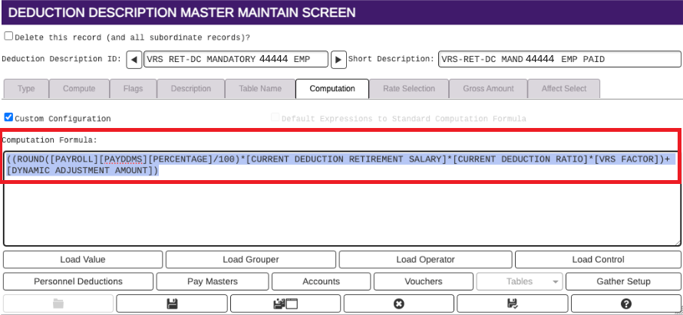Open Personnel Deductions
Image resolution: width=683 pixels, height=315 pixels.
click(x=78, y=281)
